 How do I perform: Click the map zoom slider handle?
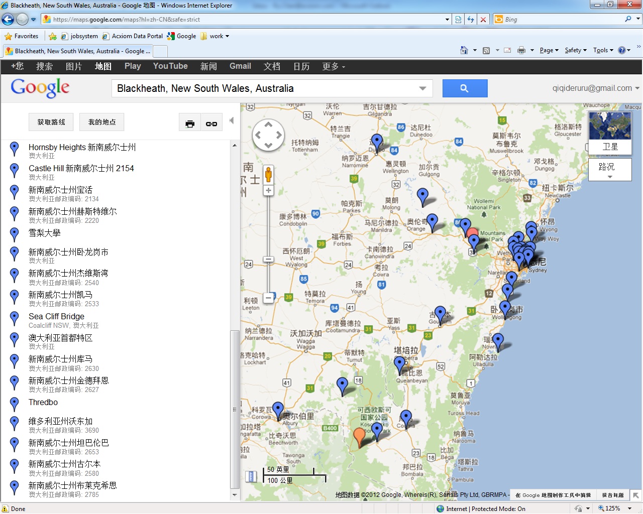pos(268,260)
